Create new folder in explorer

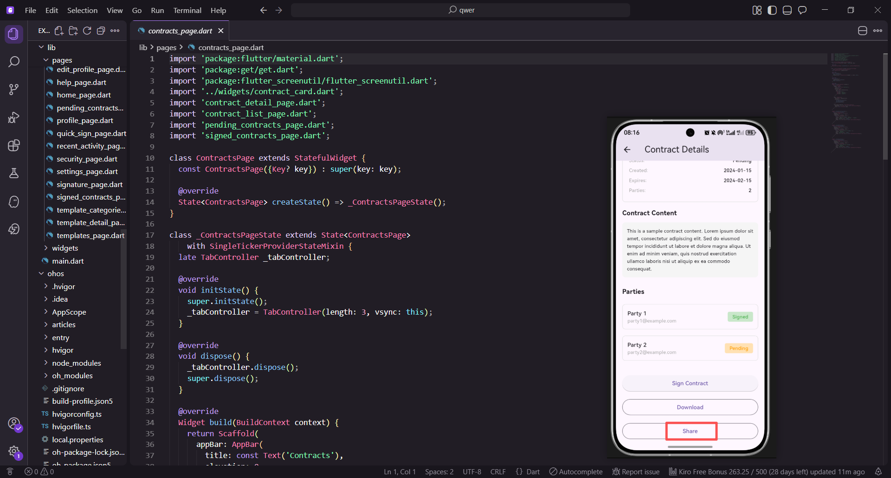point(73,31)
